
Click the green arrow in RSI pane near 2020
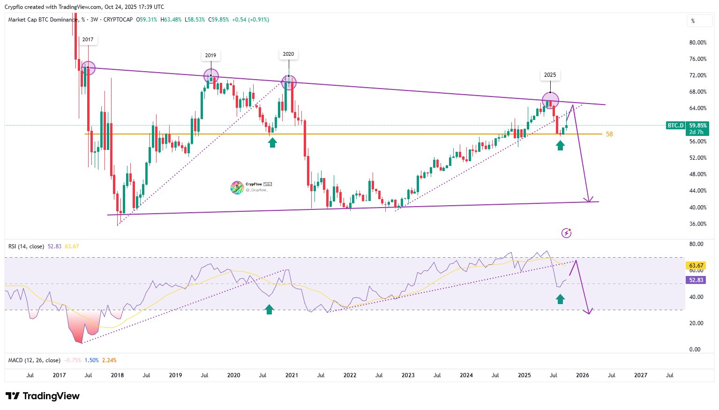tap(269, 309)
